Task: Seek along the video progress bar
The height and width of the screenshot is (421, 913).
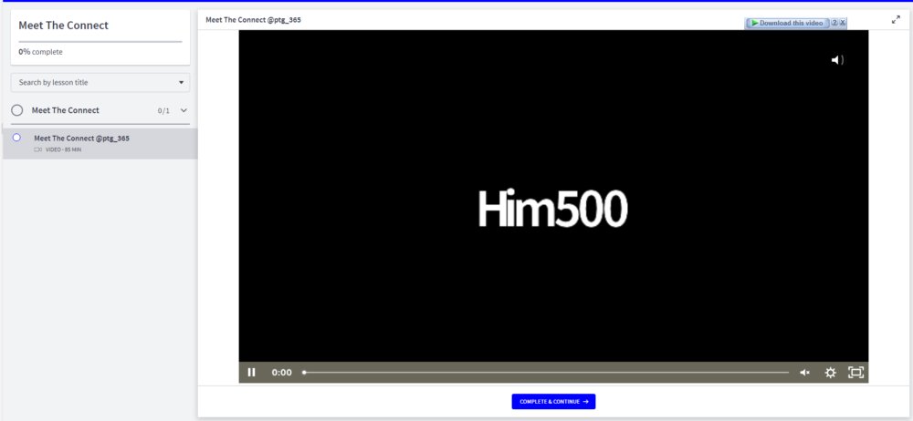Action: point(546,372)
